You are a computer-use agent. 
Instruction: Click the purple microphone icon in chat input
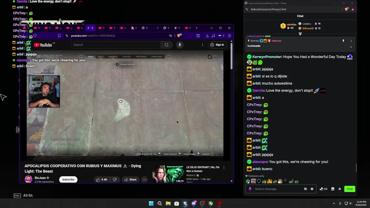(x=250, y=189)
